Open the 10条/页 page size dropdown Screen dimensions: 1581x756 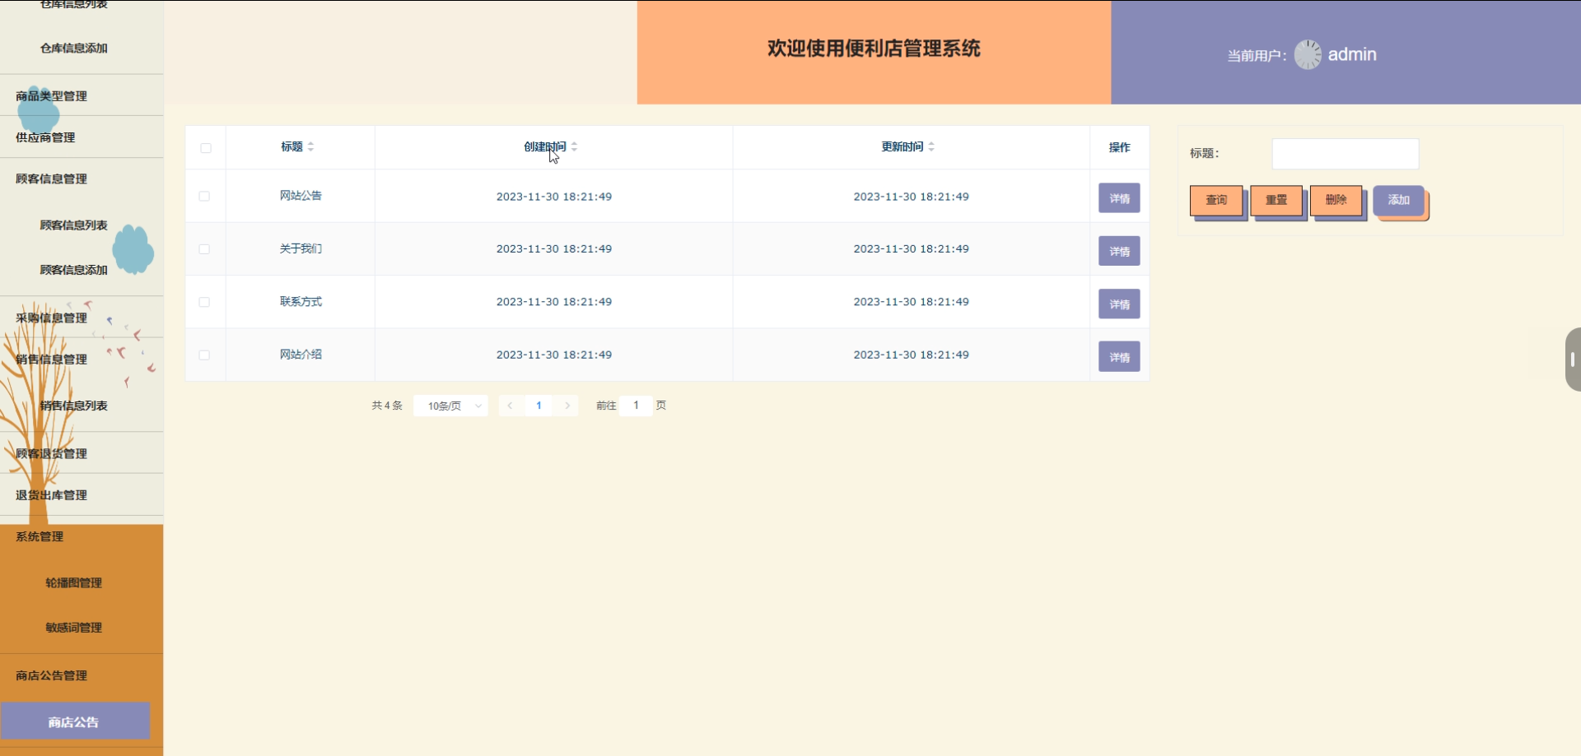[x=450, y=406]
